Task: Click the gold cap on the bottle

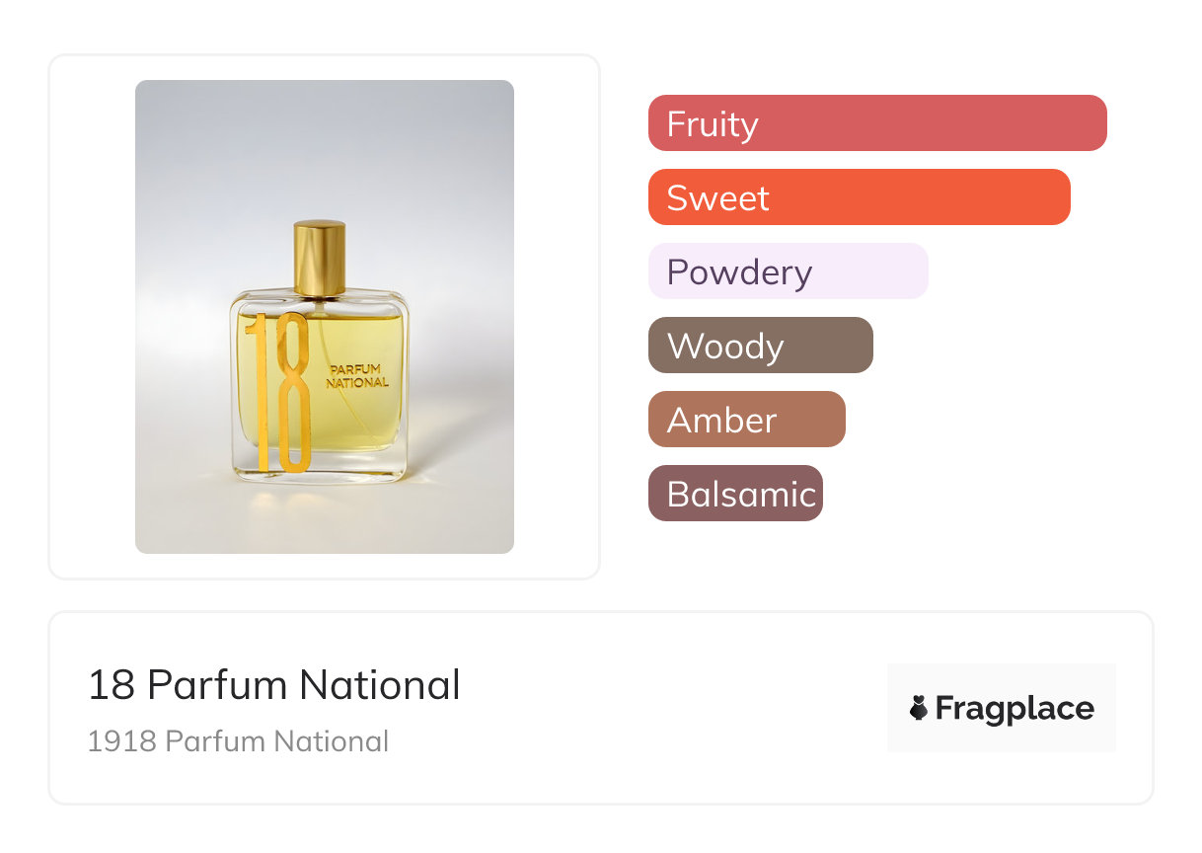Action: 320,257
